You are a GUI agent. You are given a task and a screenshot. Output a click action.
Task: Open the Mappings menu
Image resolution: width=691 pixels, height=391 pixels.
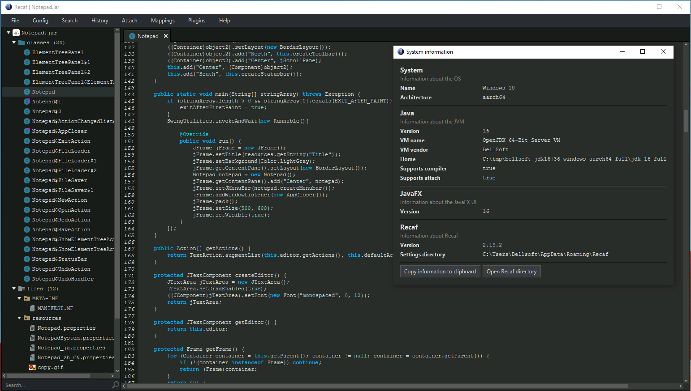click(163, 21)
